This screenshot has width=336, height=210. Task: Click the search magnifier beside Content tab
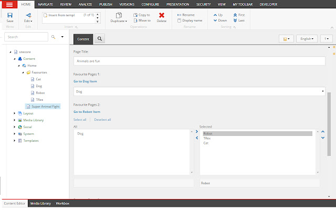point(100,39)
